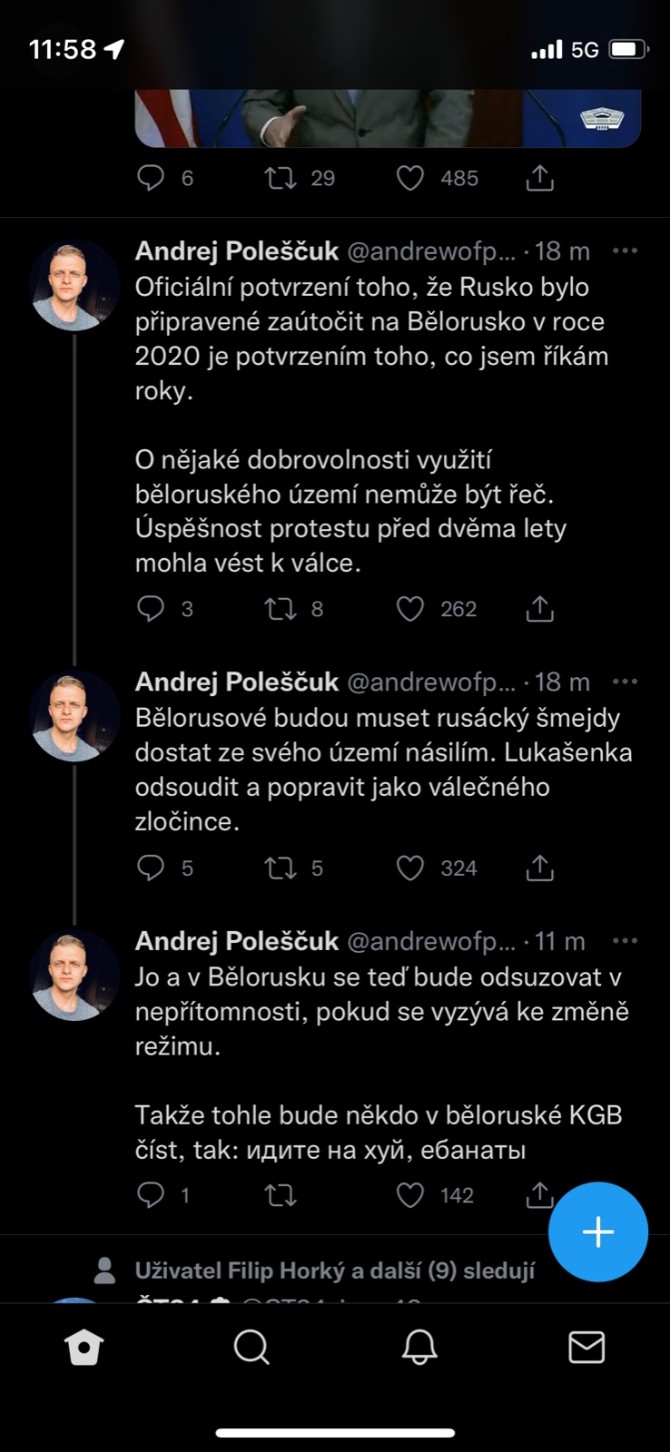Like the tweet with 485 likes

[410, 178]
